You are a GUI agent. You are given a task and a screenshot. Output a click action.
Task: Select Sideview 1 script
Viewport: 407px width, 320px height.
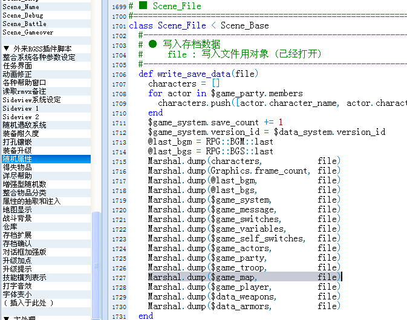pyautogui.click(x=46, y=108)
